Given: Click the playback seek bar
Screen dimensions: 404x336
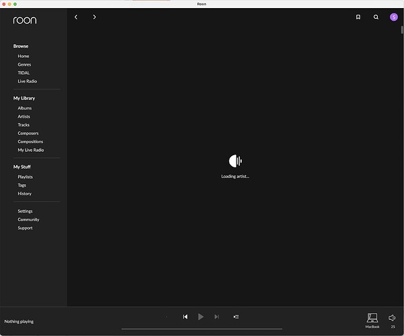Looking at the screenshot, I should tap(202, 329).
